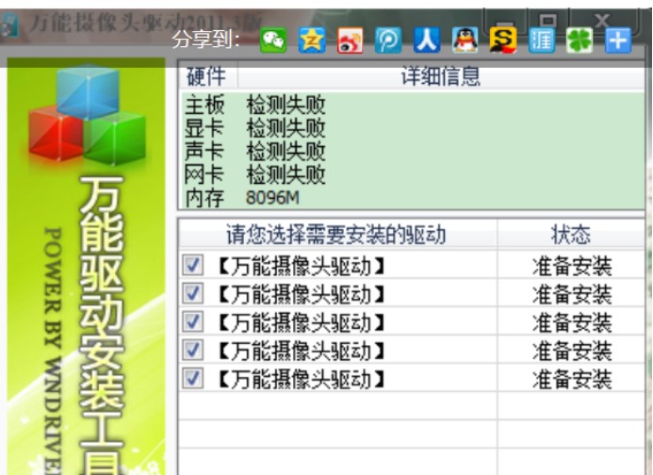Share to Qzone yellow star icon
Image resolution: width=653 pixels, height=475 pixels.
tap(312, 41)
